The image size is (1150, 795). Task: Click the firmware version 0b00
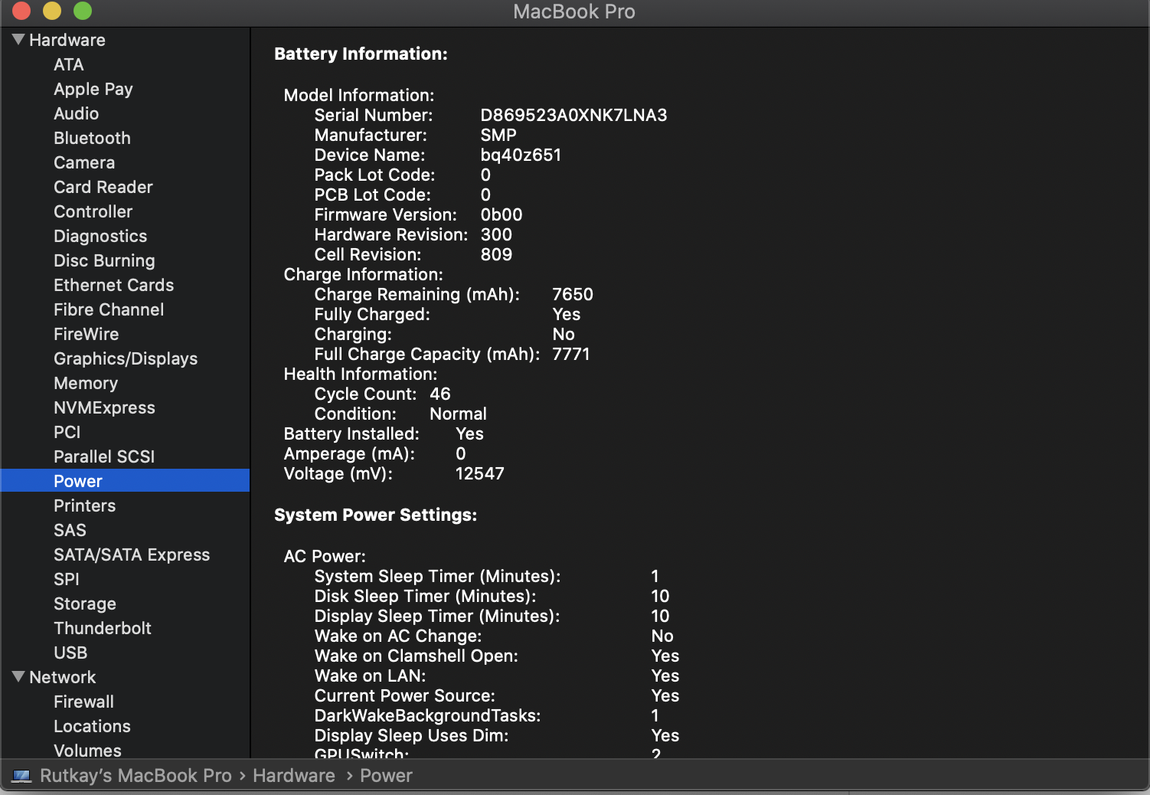point(501,214)
